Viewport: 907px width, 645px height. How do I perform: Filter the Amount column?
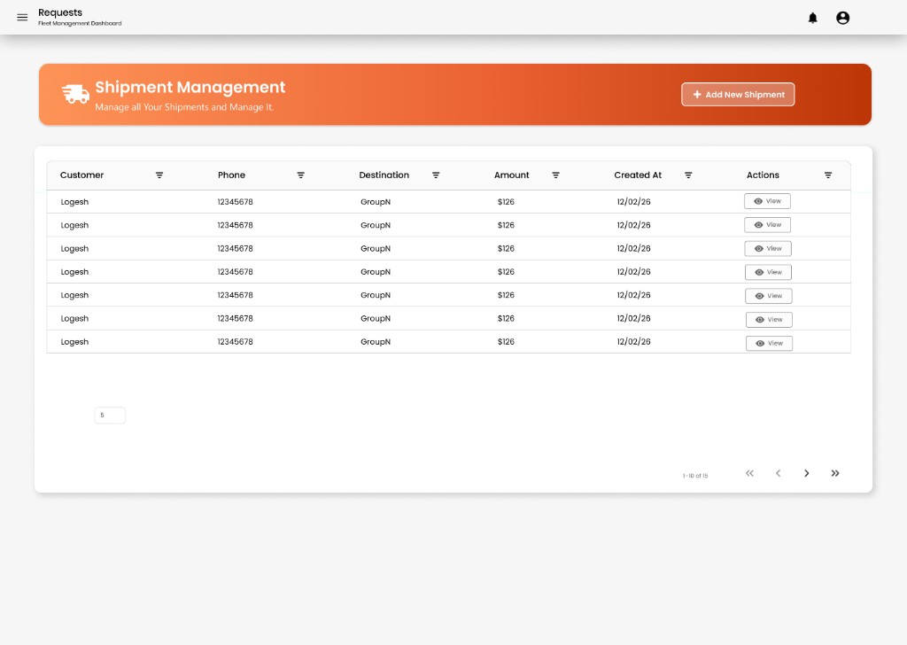[x=556, y=175]
